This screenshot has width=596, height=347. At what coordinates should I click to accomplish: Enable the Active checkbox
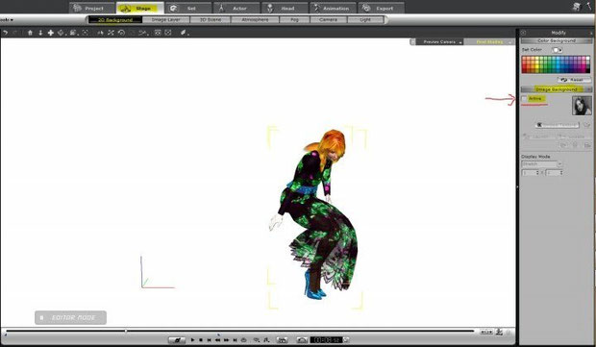pos(525,99)
